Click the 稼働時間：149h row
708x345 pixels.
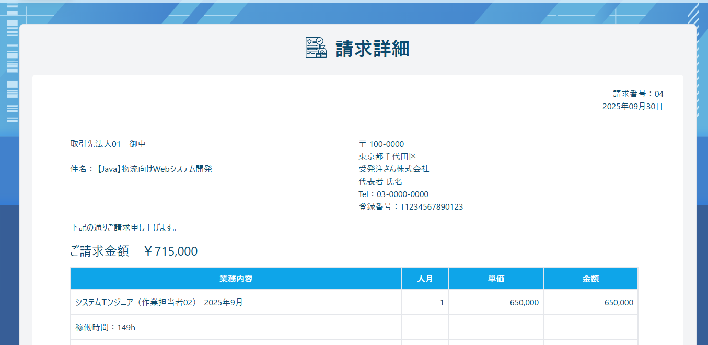pyautogui.click(x=354, y=327)
